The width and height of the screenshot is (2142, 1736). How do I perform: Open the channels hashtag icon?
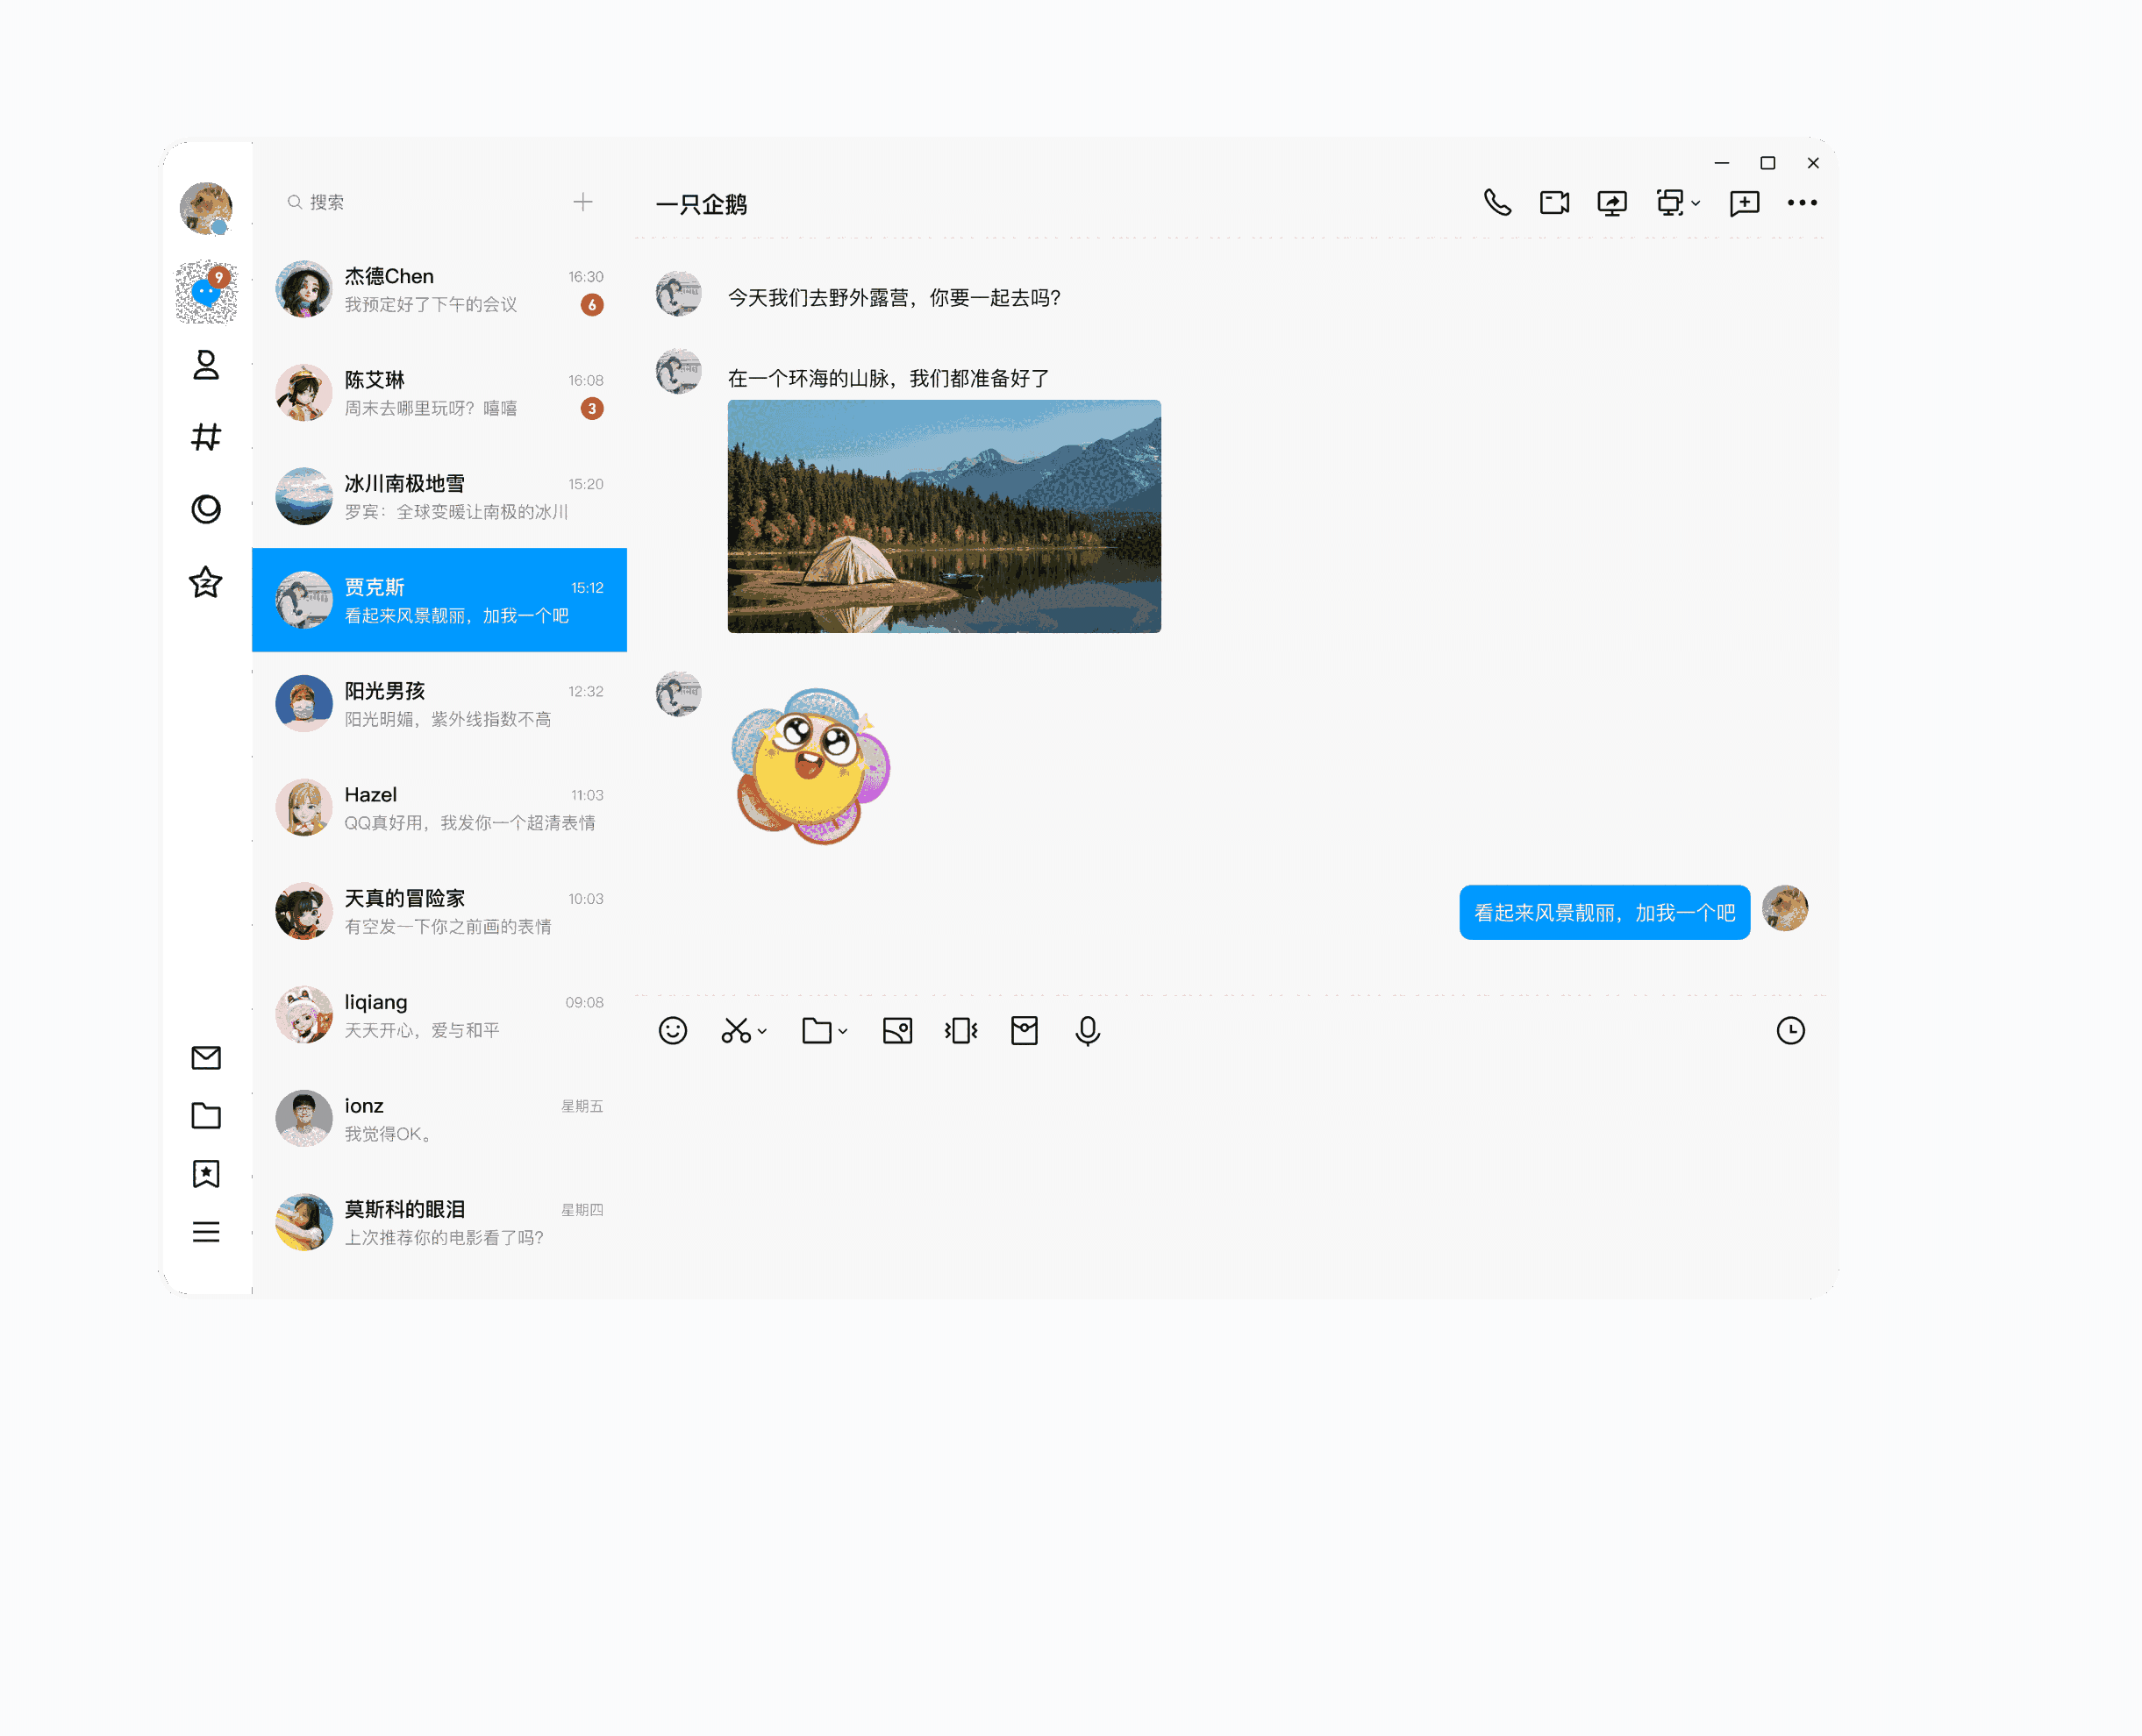click(206, 437)
